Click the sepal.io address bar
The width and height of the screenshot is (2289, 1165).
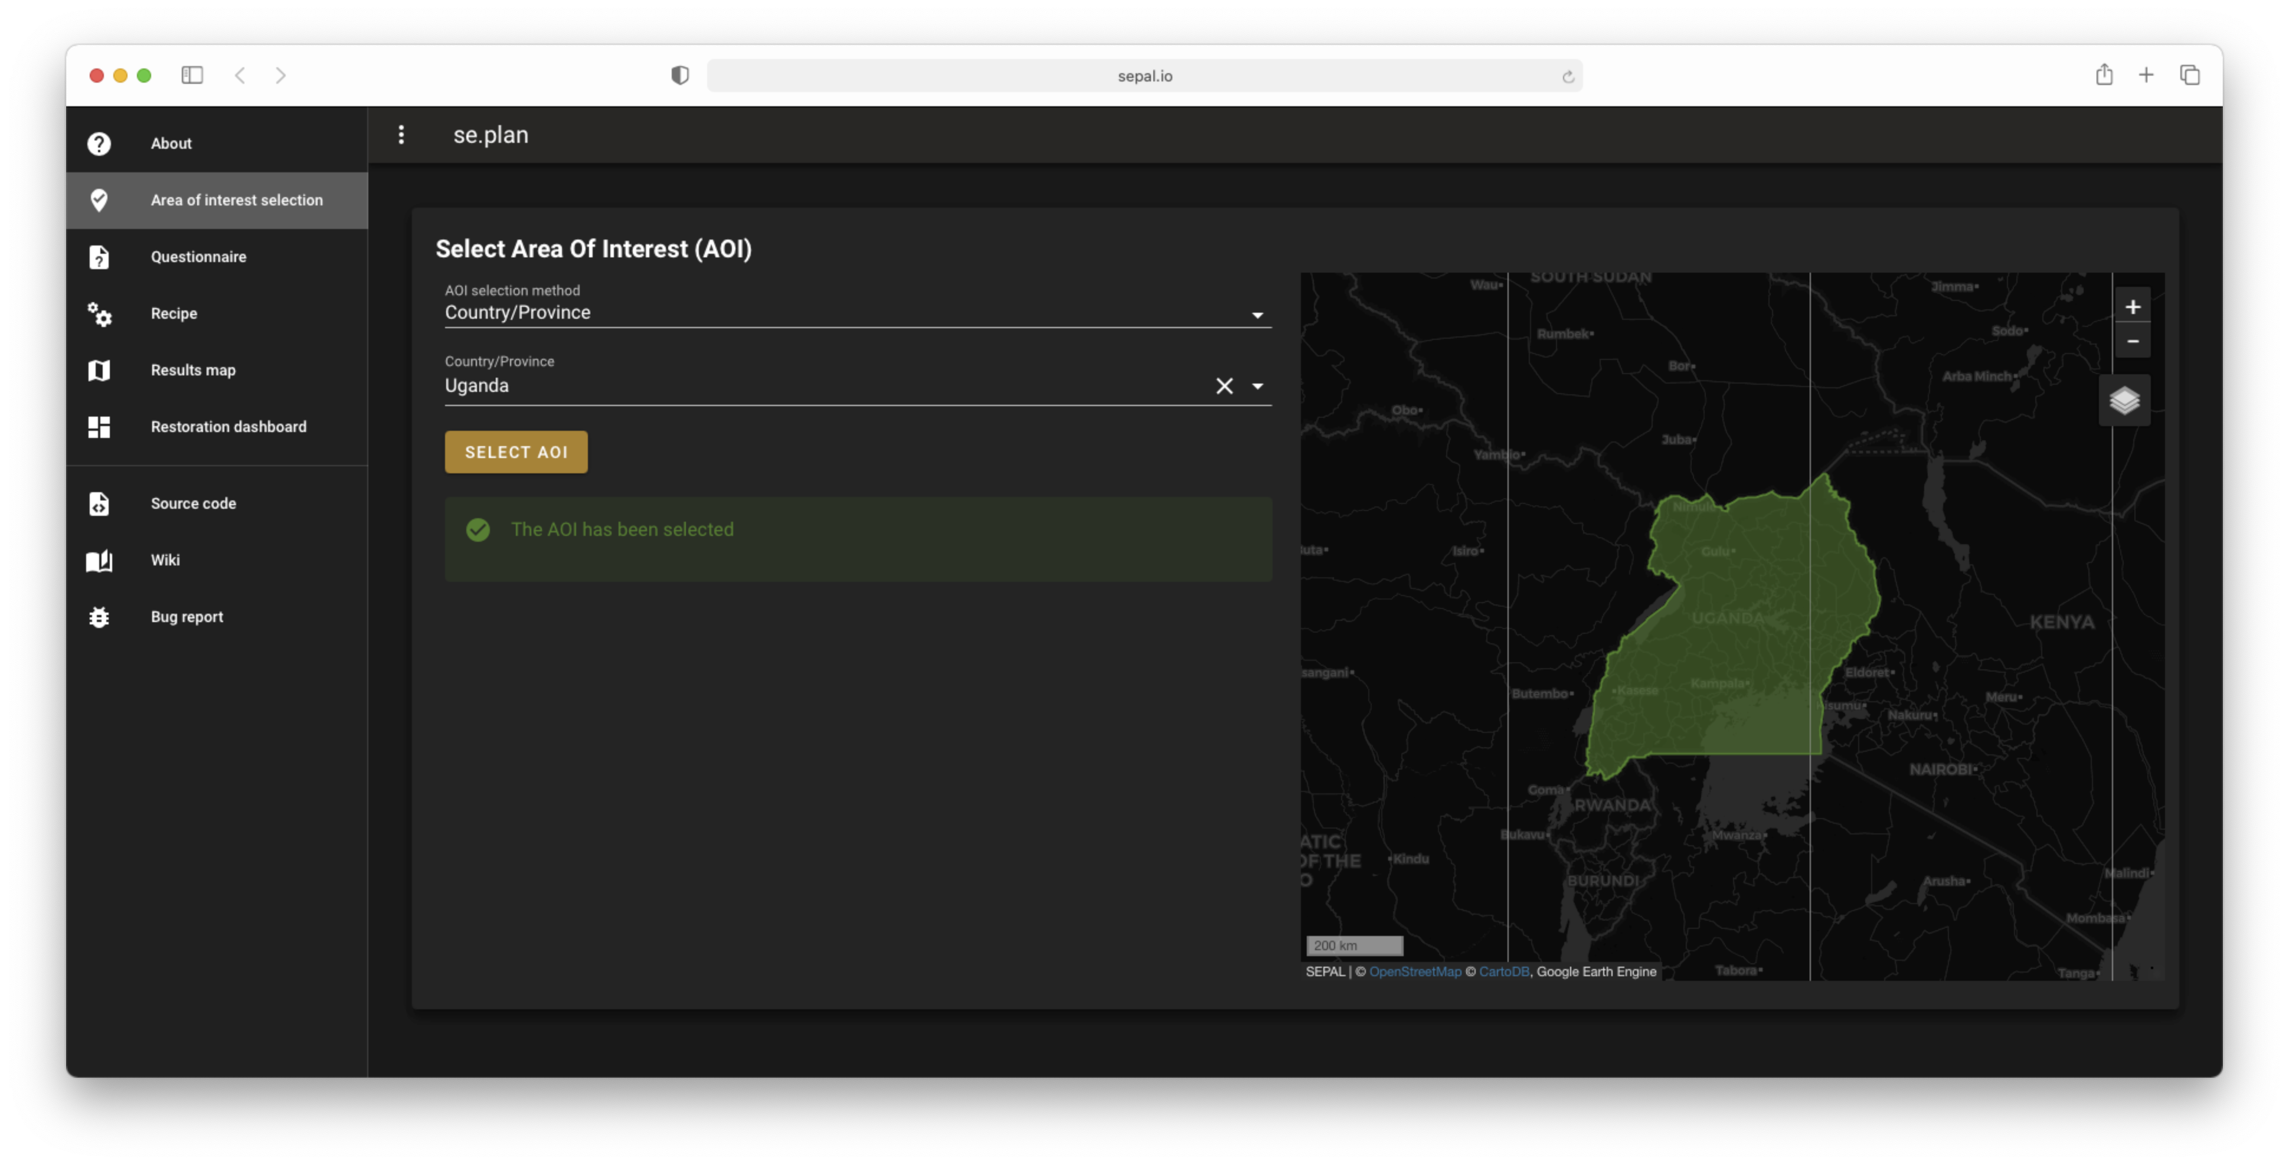pos(1143,76)
